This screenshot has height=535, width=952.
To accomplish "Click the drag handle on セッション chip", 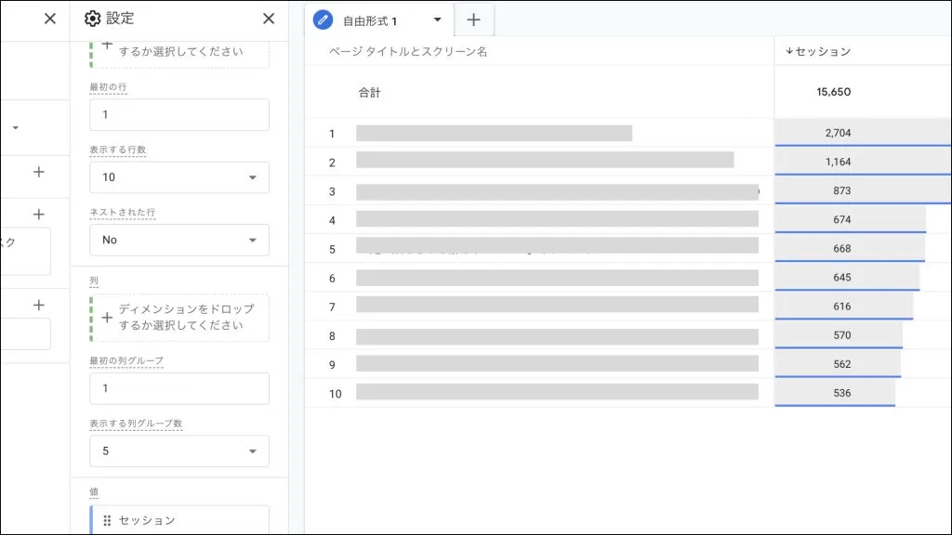I will pos(107,520).
